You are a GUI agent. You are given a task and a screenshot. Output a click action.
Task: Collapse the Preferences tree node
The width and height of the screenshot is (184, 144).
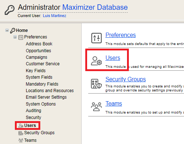(x=15, y=37)
